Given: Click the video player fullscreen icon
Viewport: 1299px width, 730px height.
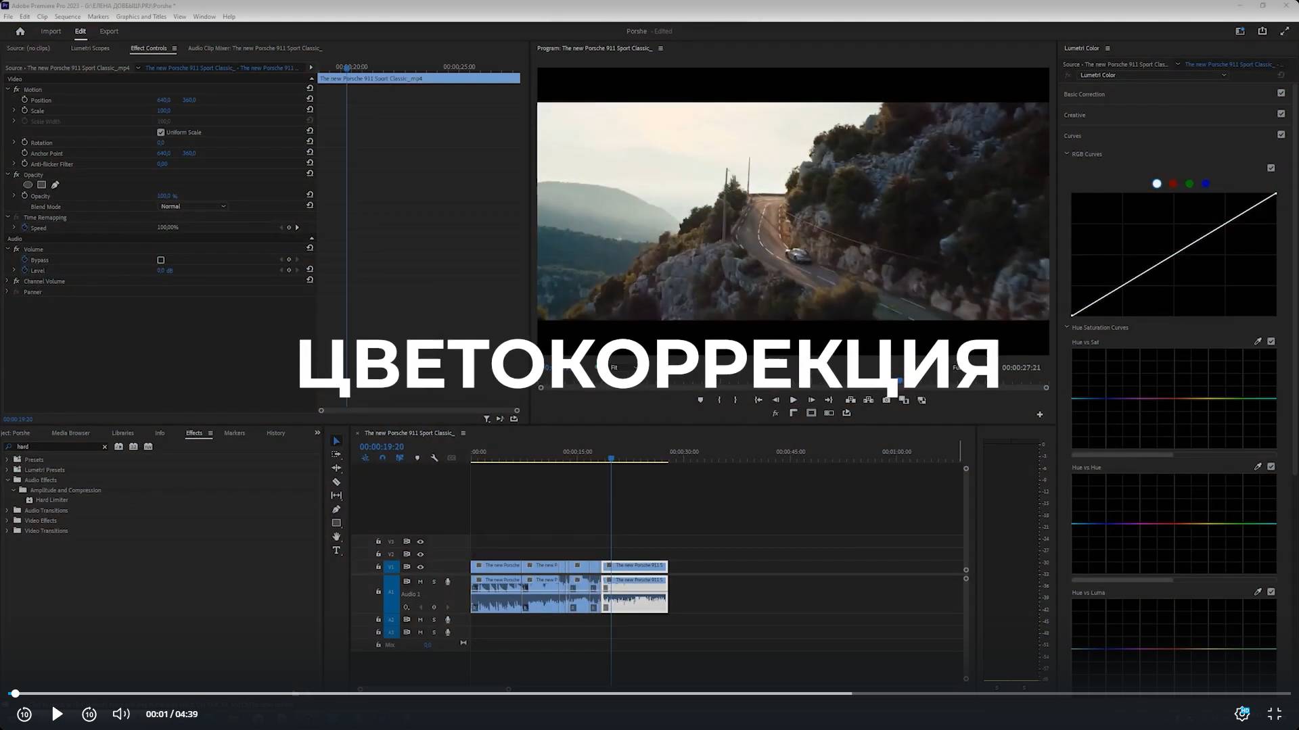Looking at the screenshot, I should pyautogui.click(x=1274, y=714).
